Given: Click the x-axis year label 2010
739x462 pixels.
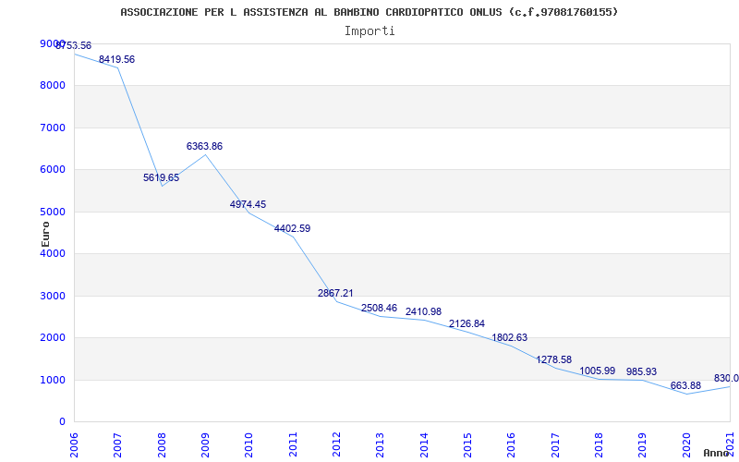Looking at the screenshot, I should point(248,444).
